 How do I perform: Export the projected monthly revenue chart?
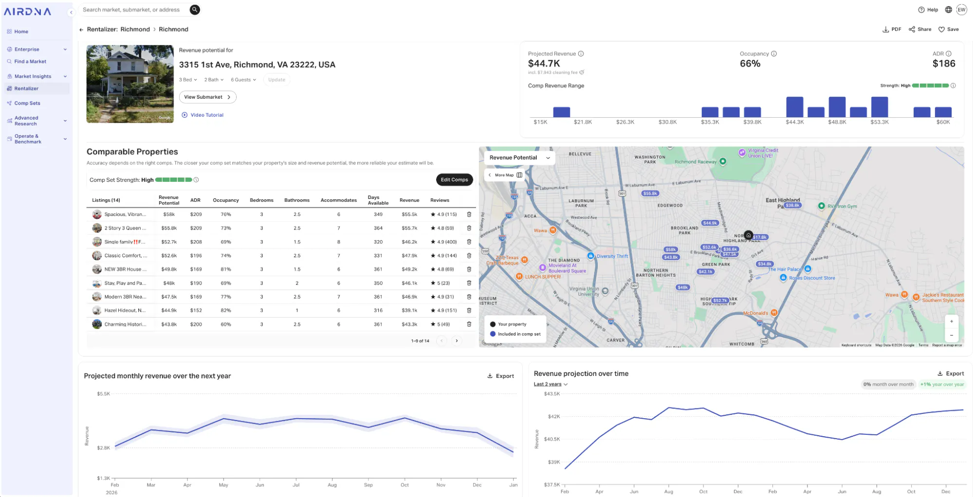pyautogui.click(x=500, y=376)
